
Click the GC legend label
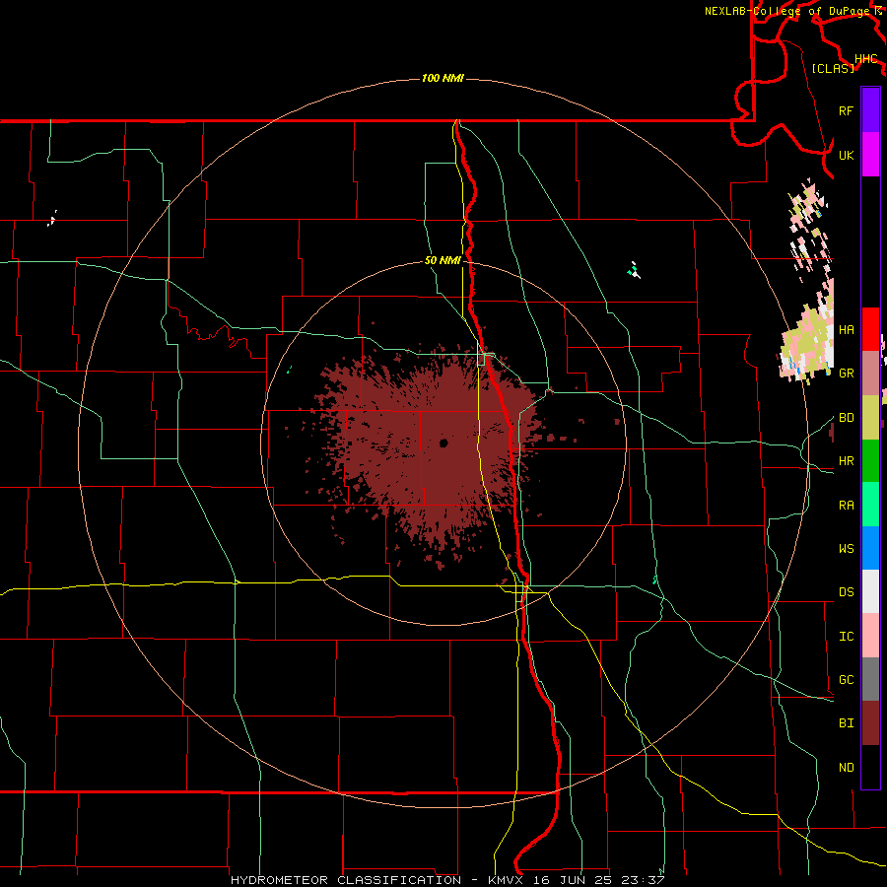(x=846, y=680)
